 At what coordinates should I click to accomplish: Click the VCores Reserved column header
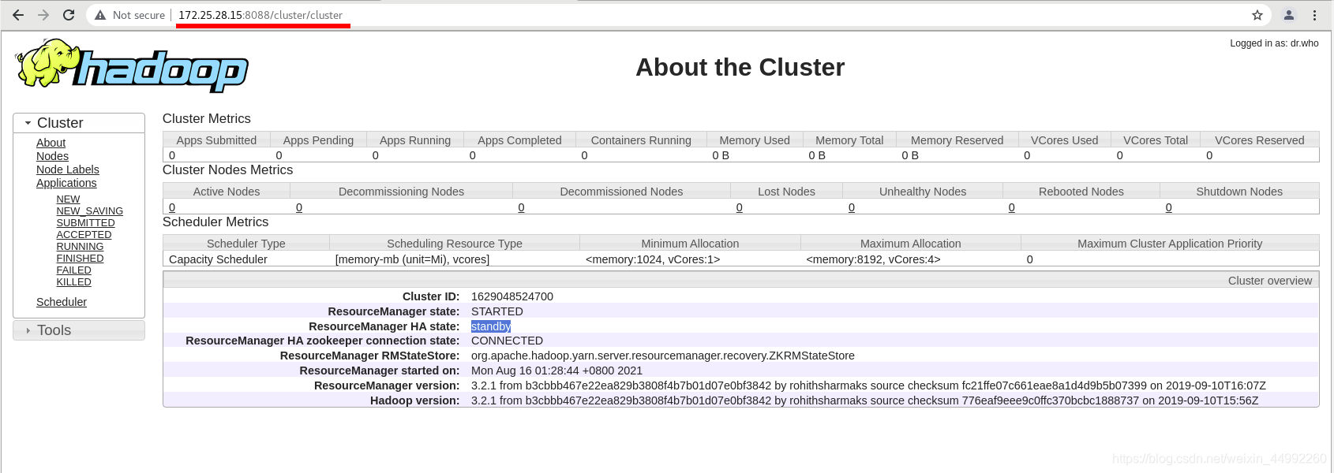[1260, 140]
